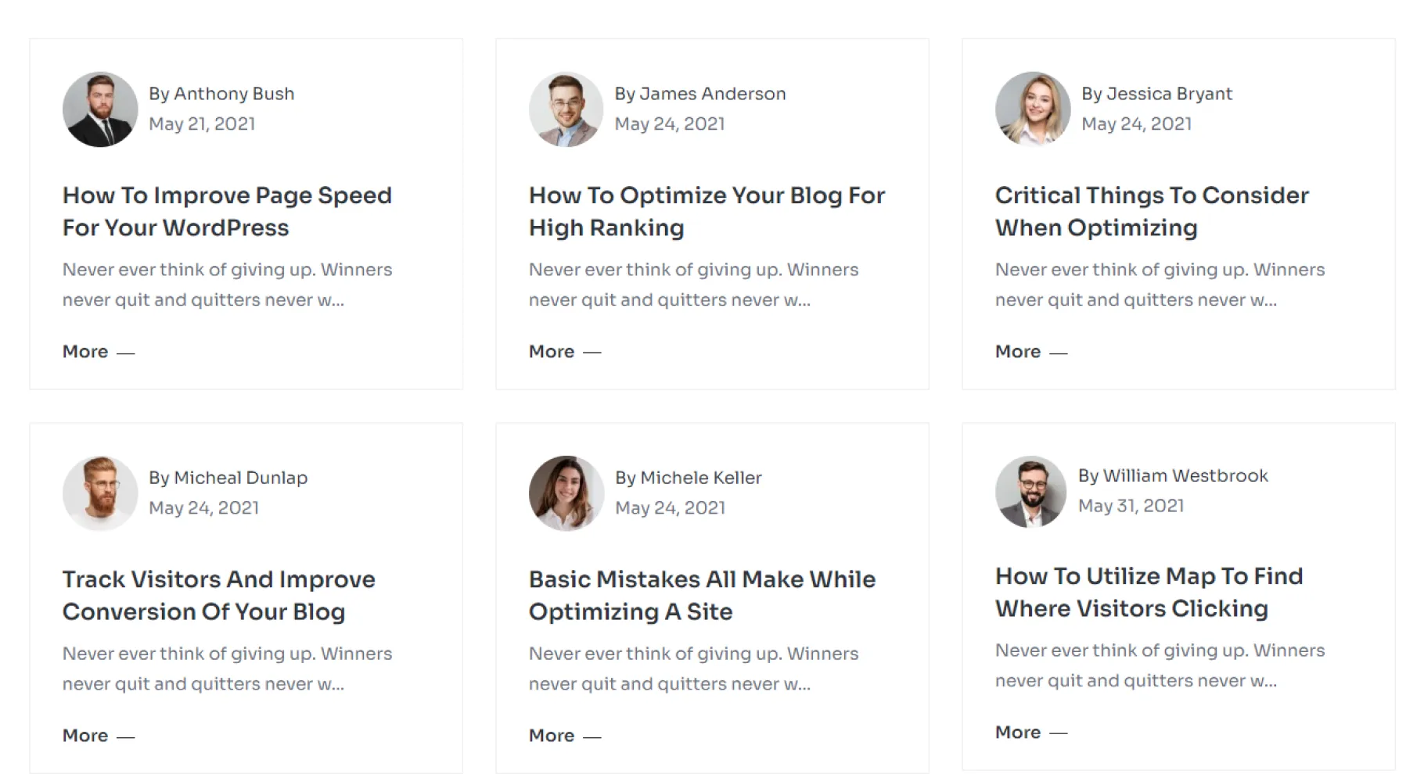This screenshot has height=774, width=1424.
Task: Open author link By Anthony Bush
Action: click(x=221, y=94)
